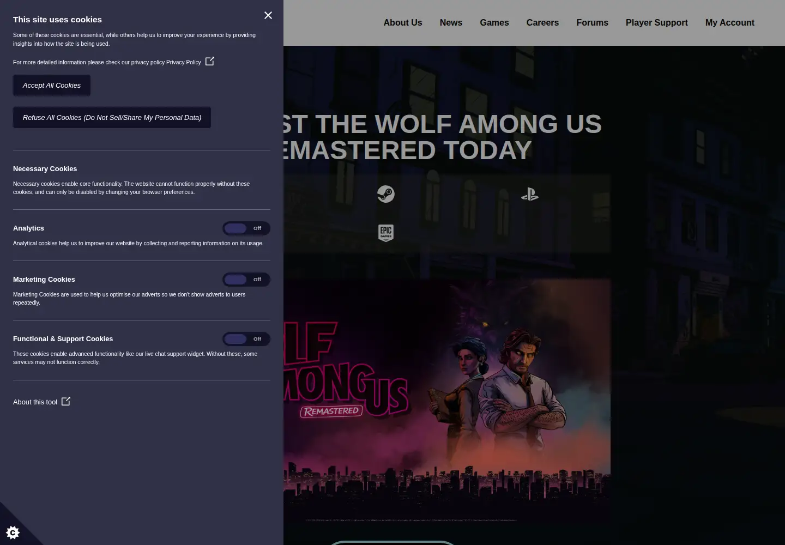Open the Forums link

click(x=592, y=22)
